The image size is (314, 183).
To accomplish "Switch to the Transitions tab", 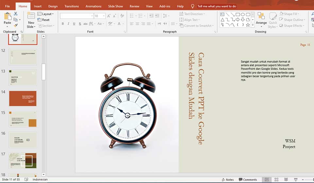I will pos(72,6).
